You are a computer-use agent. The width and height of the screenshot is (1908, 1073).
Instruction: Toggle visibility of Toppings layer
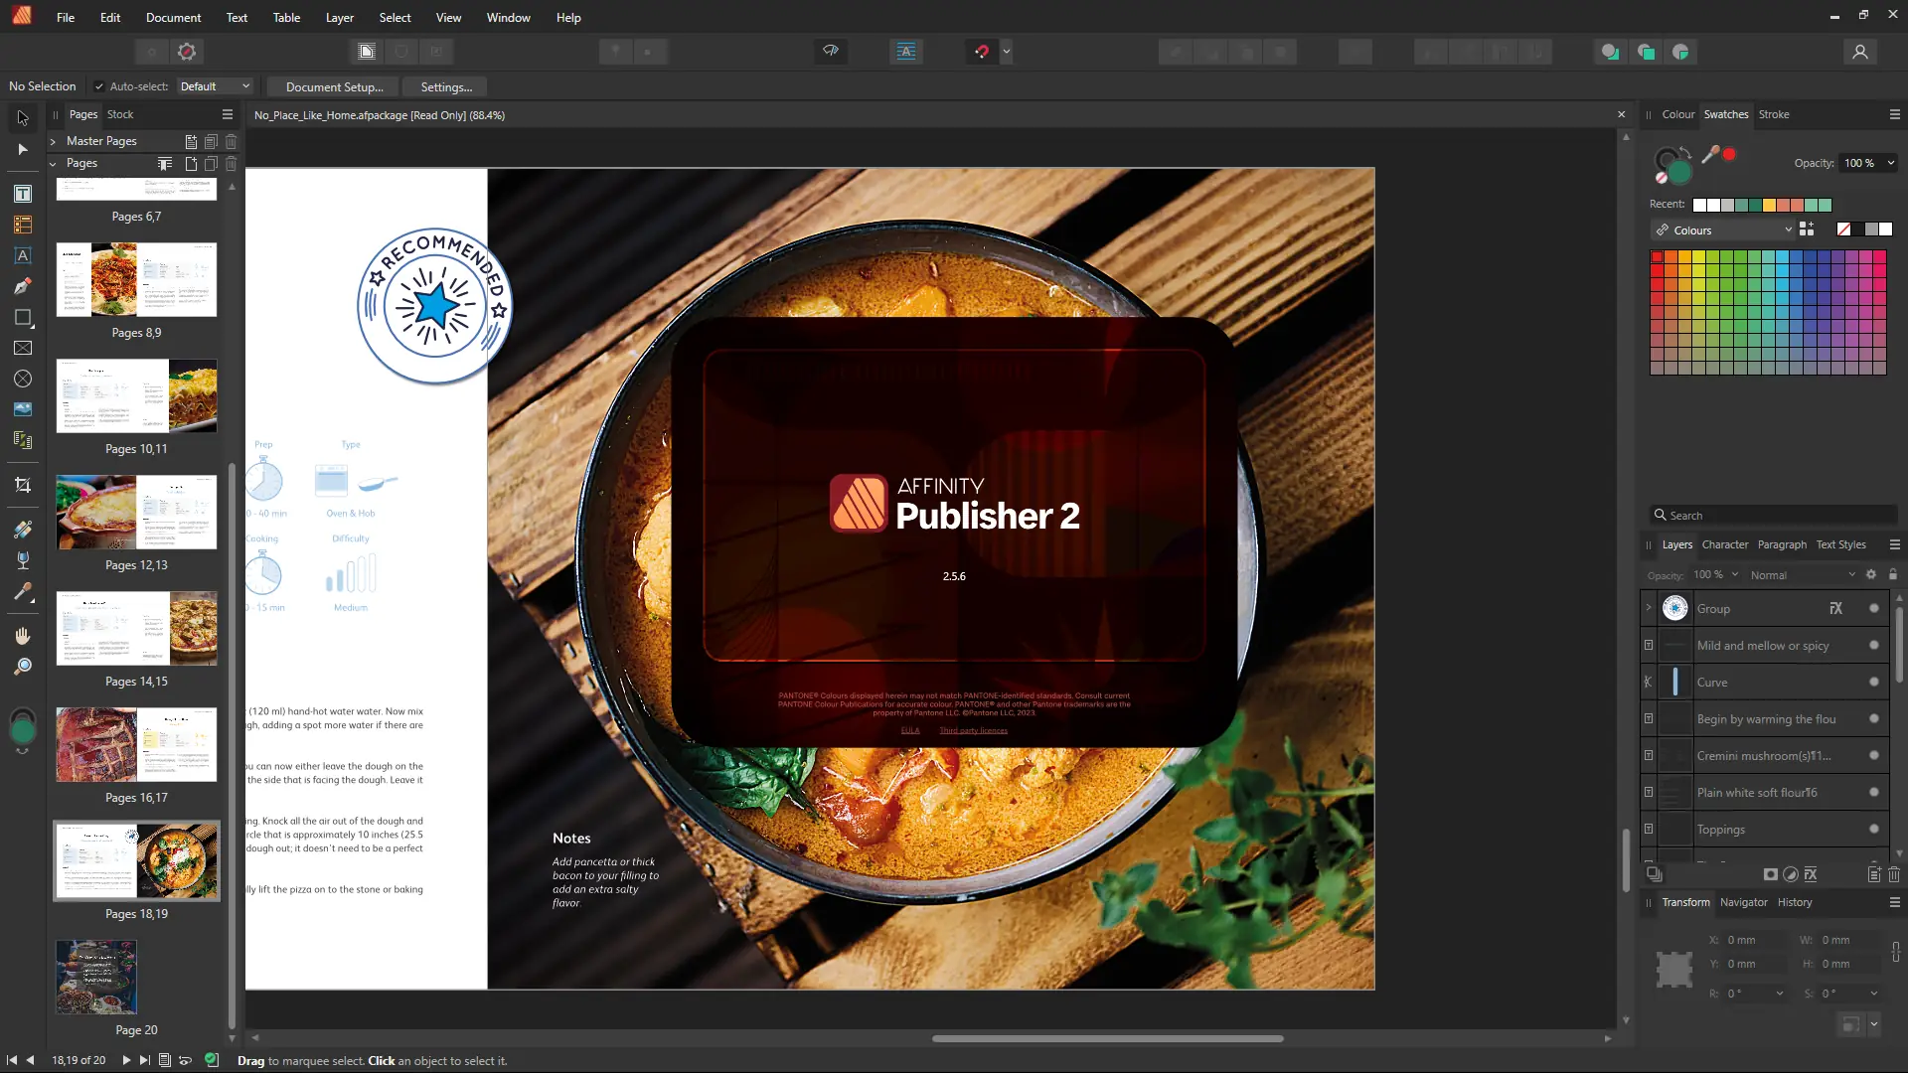click(x=1873, y=830)
